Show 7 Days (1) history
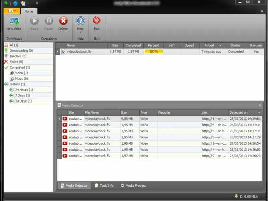Image resolution: width=268 pixels, height=201 pixels. (31, 95)
